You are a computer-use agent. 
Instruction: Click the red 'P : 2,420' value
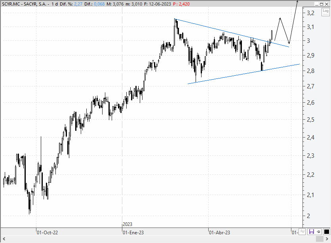181,4
